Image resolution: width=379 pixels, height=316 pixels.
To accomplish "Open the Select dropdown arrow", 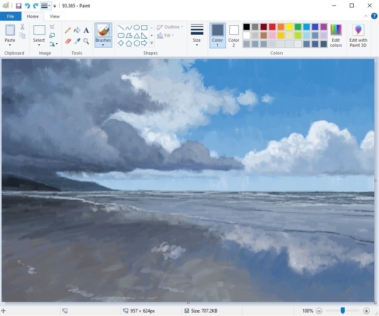I will [39, 45].
